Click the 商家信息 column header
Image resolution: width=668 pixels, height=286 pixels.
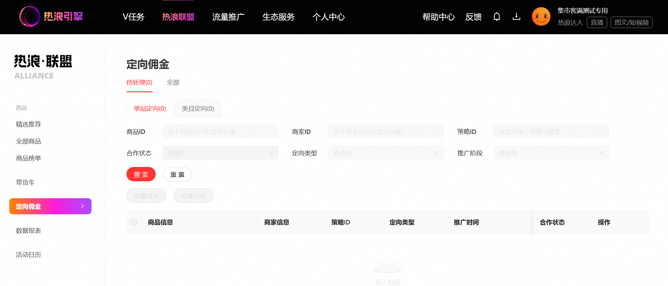click(x=277, y=222)
